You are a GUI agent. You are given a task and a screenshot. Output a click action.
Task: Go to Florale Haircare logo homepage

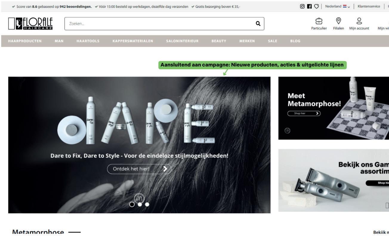point(30,24)
